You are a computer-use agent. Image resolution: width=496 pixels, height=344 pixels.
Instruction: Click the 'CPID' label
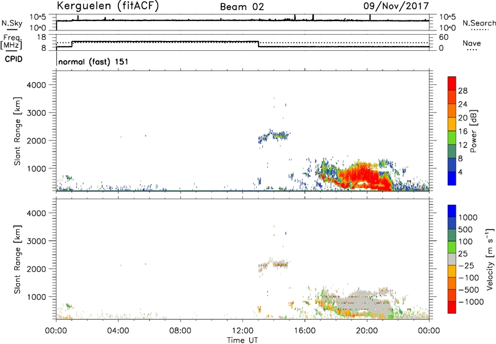(x=14, y=59)
